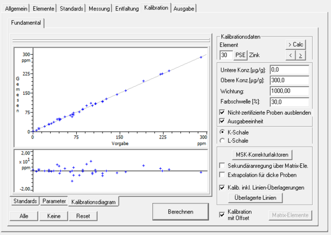Open the Standards tab in the top row
The width and height of the screenshot is (331, 235).
coord(71,9)
